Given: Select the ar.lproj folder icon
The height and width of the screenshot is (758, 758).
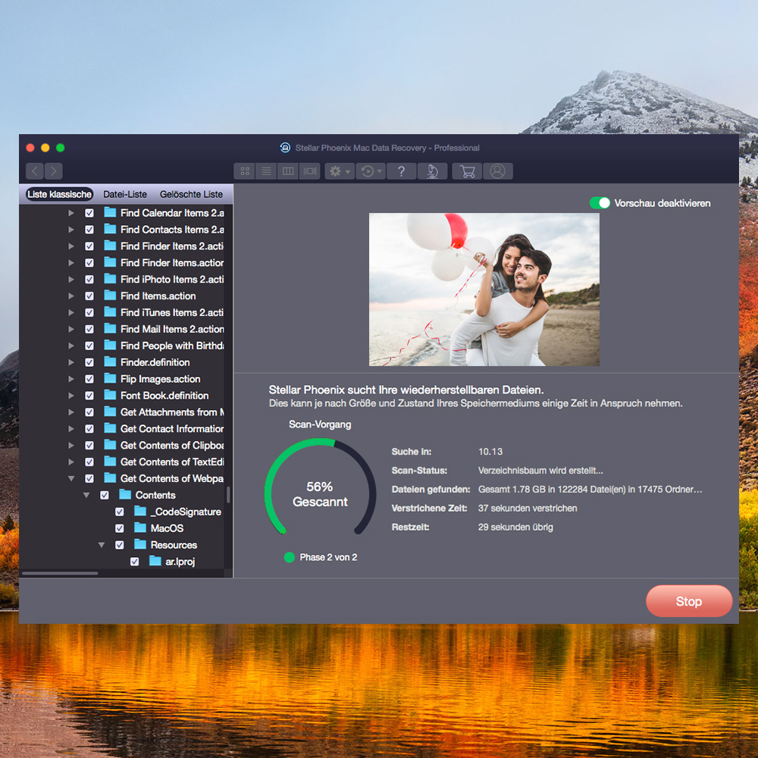Looking at the screenshot, I should [155, 561].
